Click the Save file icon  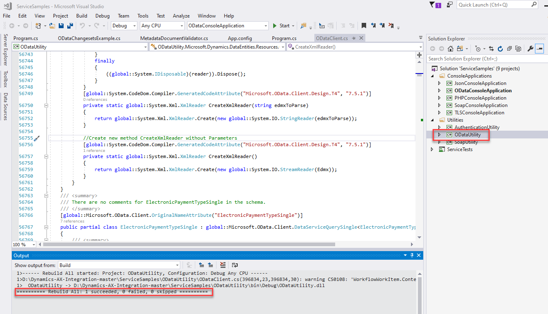tap(61, 26)
